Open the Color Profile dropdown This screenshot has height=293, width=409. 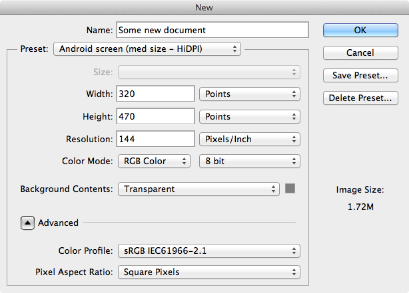pyautogui.click(x=208, y=250)
